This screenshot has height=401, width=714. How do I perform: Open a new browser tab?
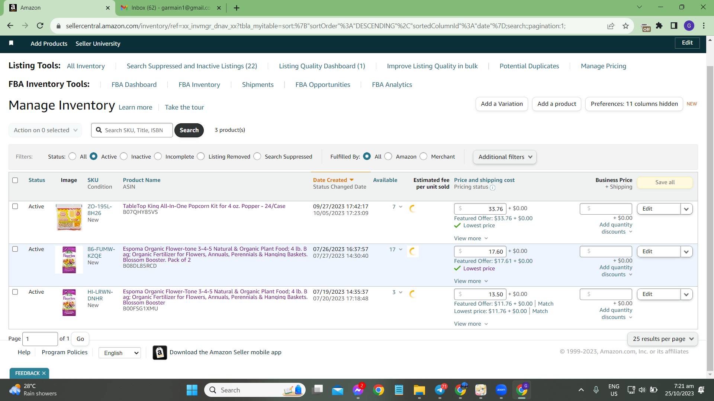click(x=237, y=8)
